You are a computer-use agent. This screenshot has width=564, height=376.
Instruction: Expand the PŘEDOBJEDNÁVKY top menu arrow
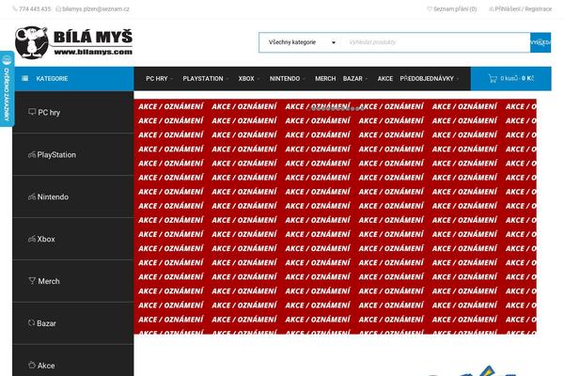(x=458, y=79)
